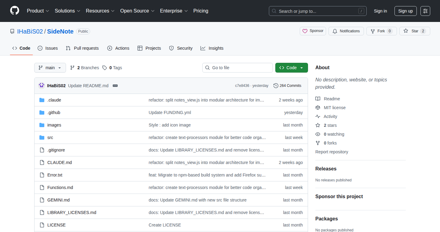Open the Update README.md commit message
Viewport: 440px width, 232px height.
pos(88,86)
